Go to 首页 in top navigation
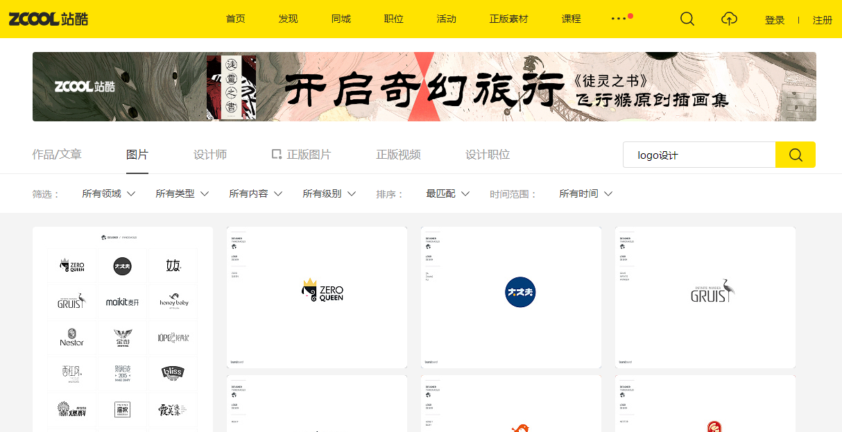Viewport: 842px width, 432px height. [x=236, y=19]
